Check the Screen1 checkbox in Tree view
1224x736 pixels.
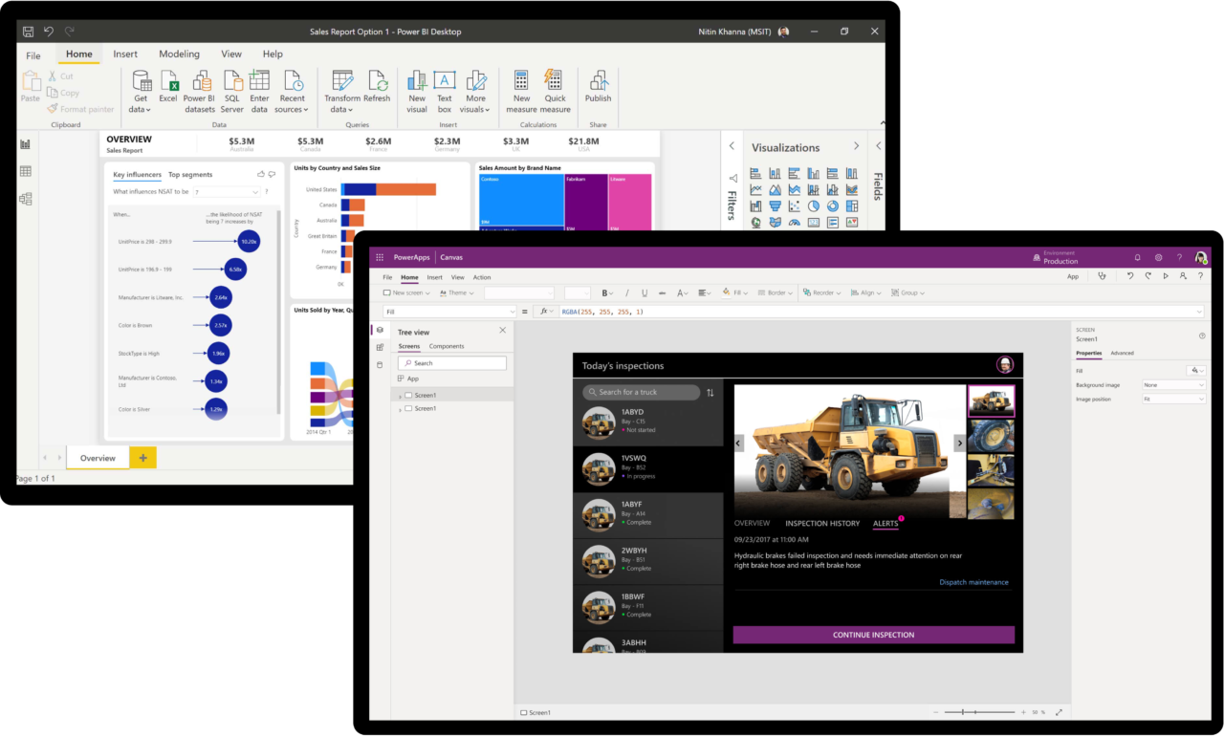(409, 396)
